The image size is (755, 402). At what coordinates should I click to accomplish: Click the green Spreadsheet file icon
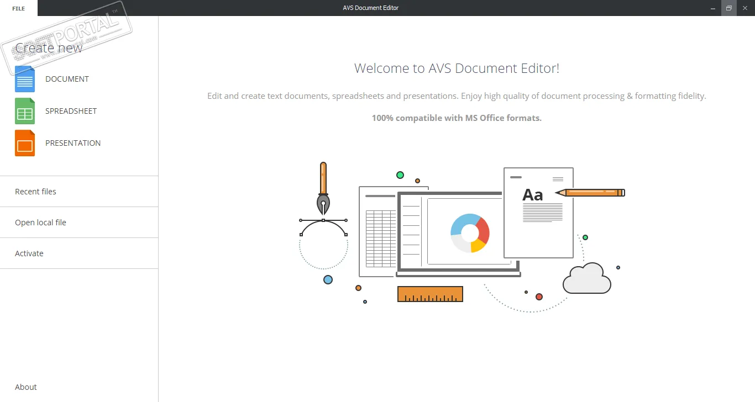(25, 111)
